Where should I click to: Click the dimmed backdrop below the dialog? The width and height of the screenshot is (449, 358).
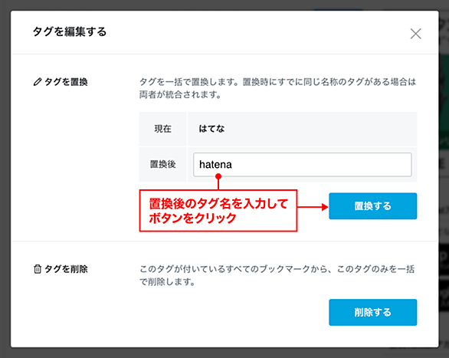tap(224, 353)
